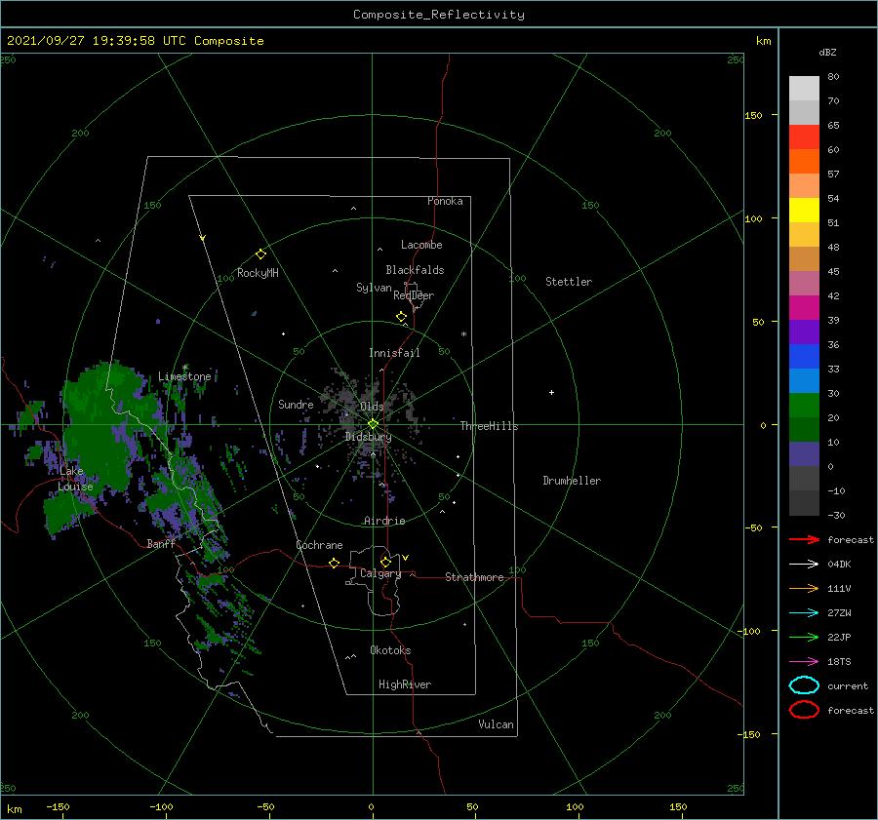Image resolution: width=878 pixels, height=820 pixels.
Task: Click the dBZ legend heading
Action: click(x=827, y=52)
